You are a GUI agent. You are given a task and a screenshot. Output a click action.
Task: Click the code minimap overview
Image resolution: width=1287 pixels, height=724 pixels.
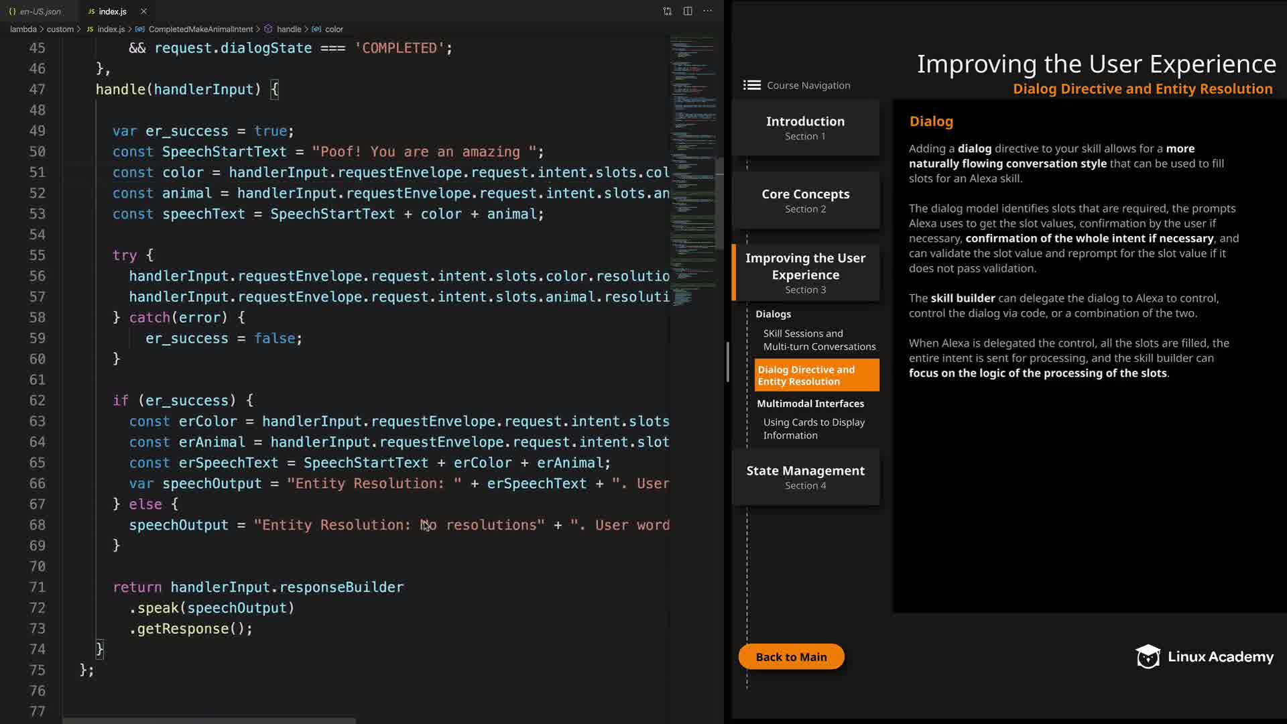(x=692, y=168)
